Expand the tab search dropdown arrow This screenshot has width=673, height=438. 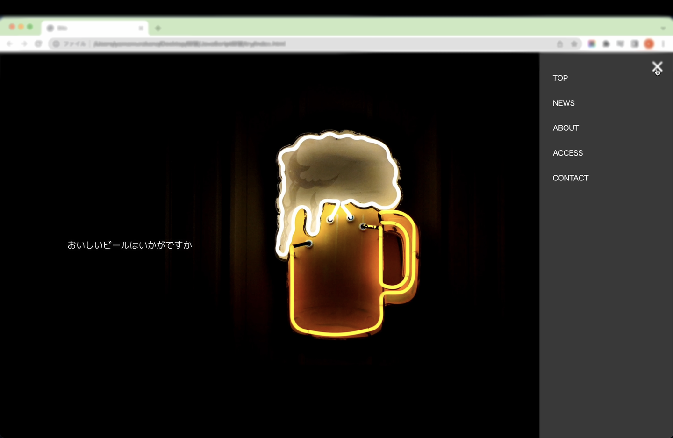(x=663, y=29)
